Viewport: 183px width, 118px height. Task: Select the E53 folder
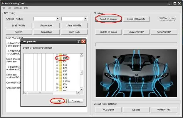click(65, 58)
